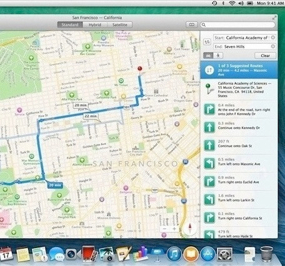Switch map to Standard view
Screen dimensions: 285x266
(70, 25)
